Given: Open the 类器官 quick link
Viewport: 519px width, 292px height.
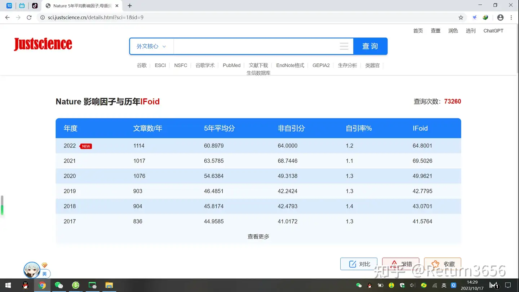Looking at the screenshot, I should (372, 65).
